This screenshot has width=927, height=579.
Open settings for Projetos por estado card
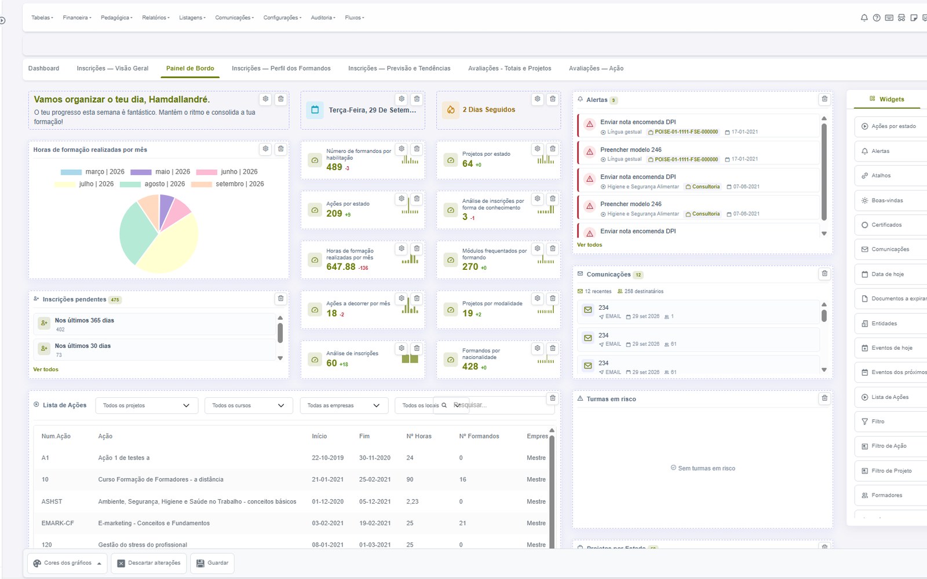pyautogui.click(x=538, y=149)
